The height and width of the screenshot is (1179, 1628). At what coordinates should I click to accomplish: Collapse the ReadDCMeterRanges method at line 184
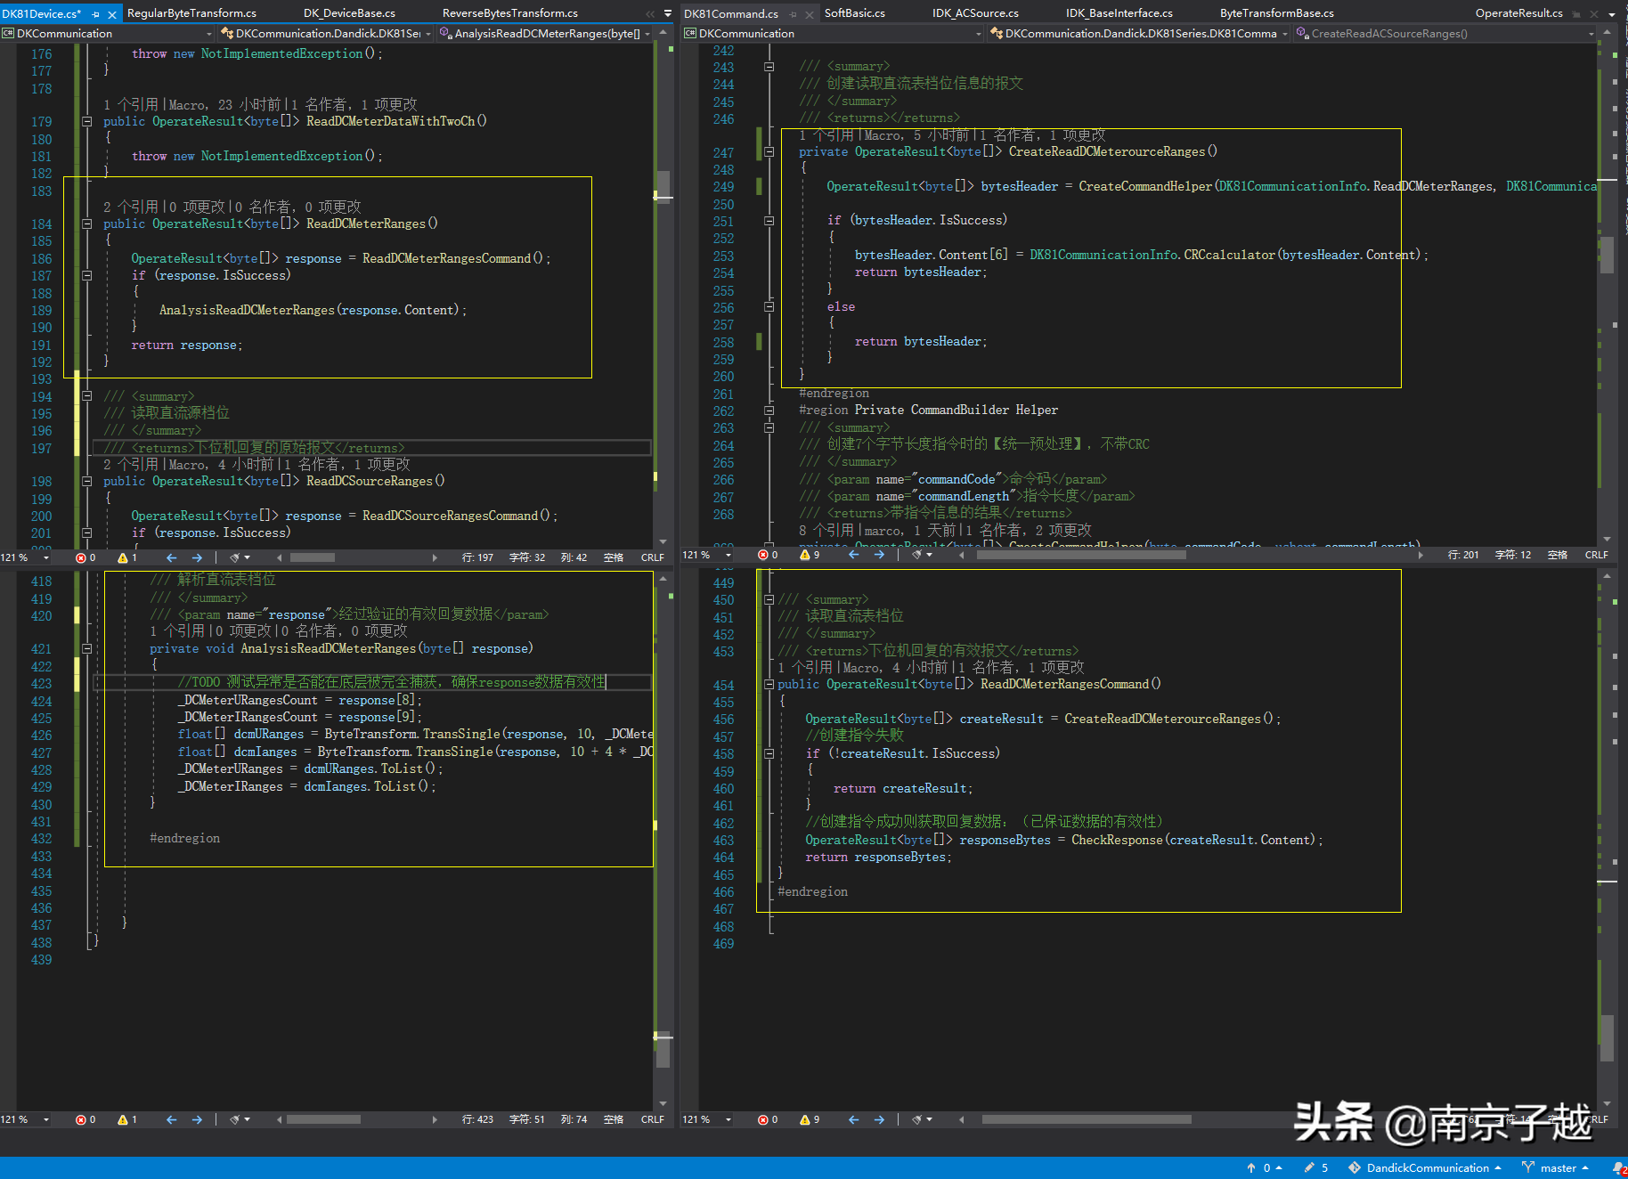(x=87, y=224)
